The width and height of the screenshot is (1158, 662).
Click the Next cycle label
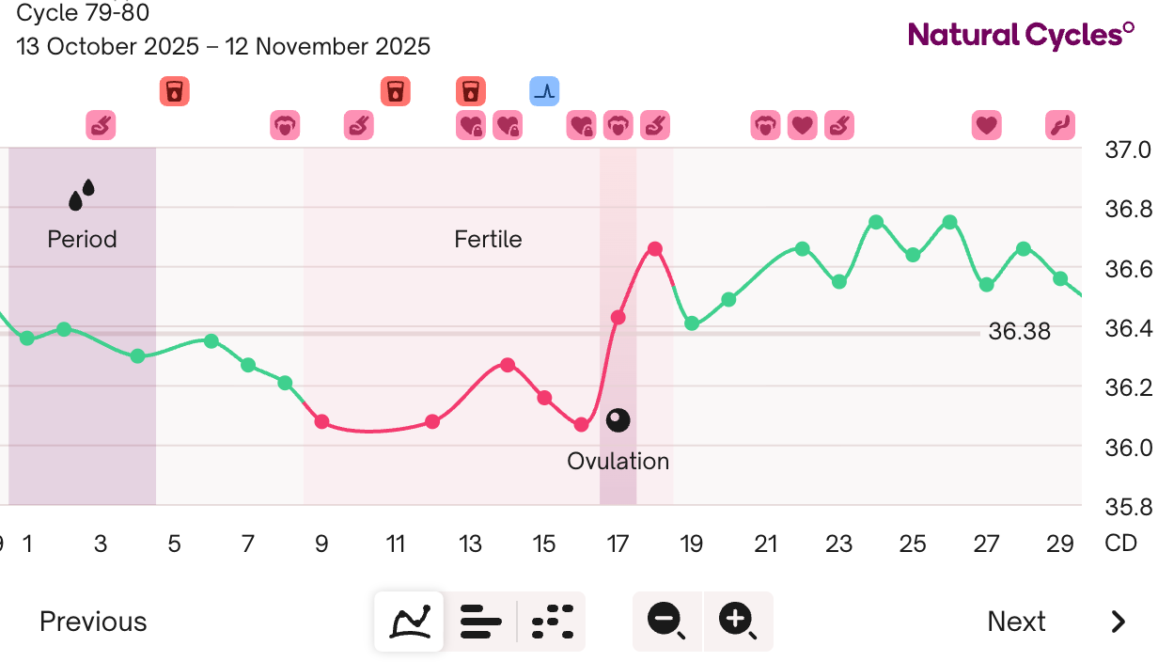coord(1016,622)
